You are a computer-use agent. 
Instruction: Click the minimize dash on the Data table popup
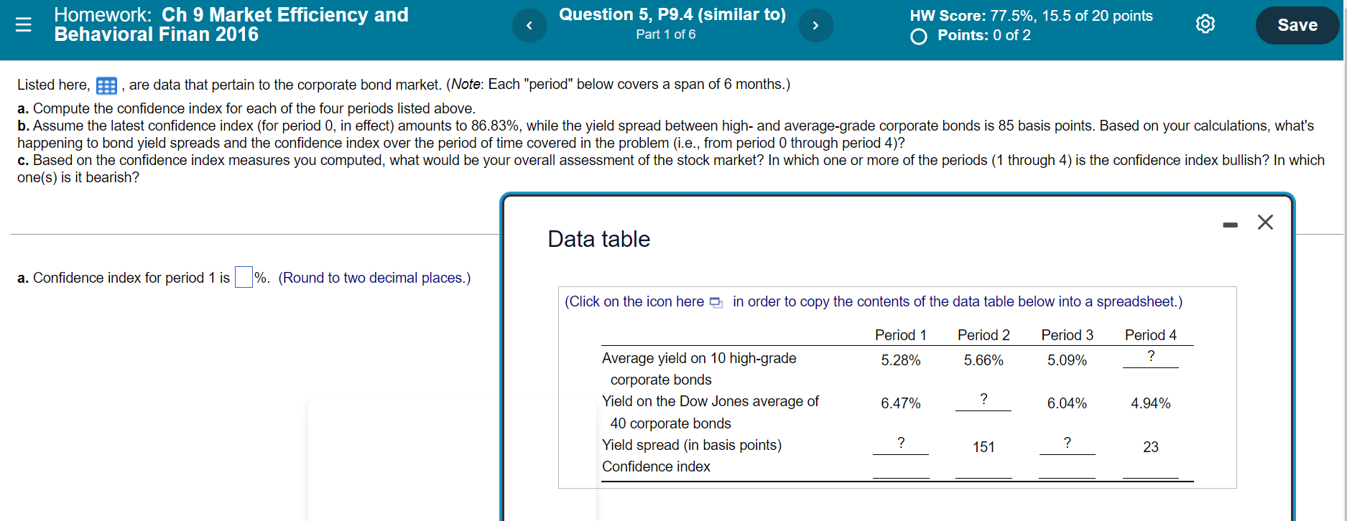1230,223
